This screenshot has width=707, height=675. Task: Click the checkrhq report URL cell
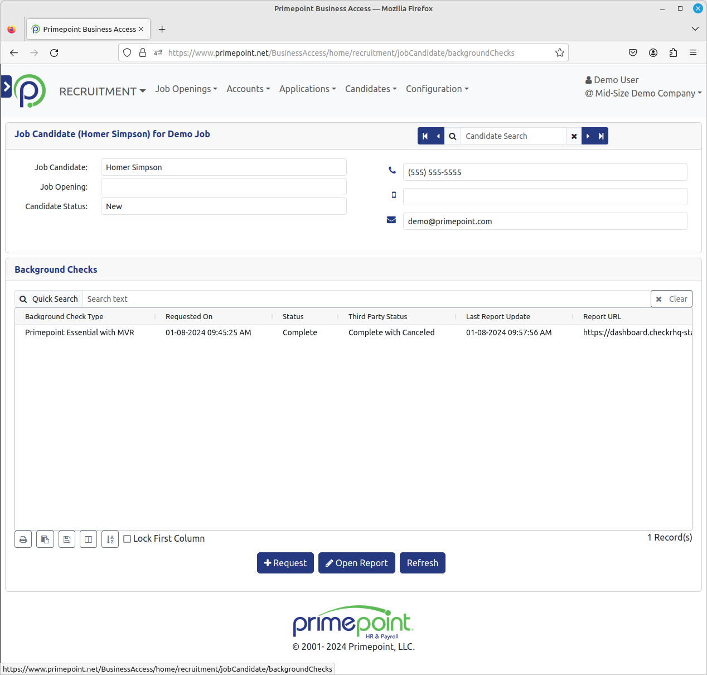pyautogui.click(x=637, y=332)
